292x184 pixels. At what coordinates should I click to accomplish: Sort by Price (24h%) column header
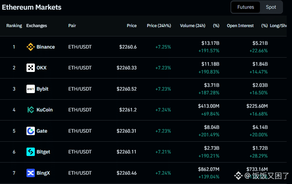(159, 26)
